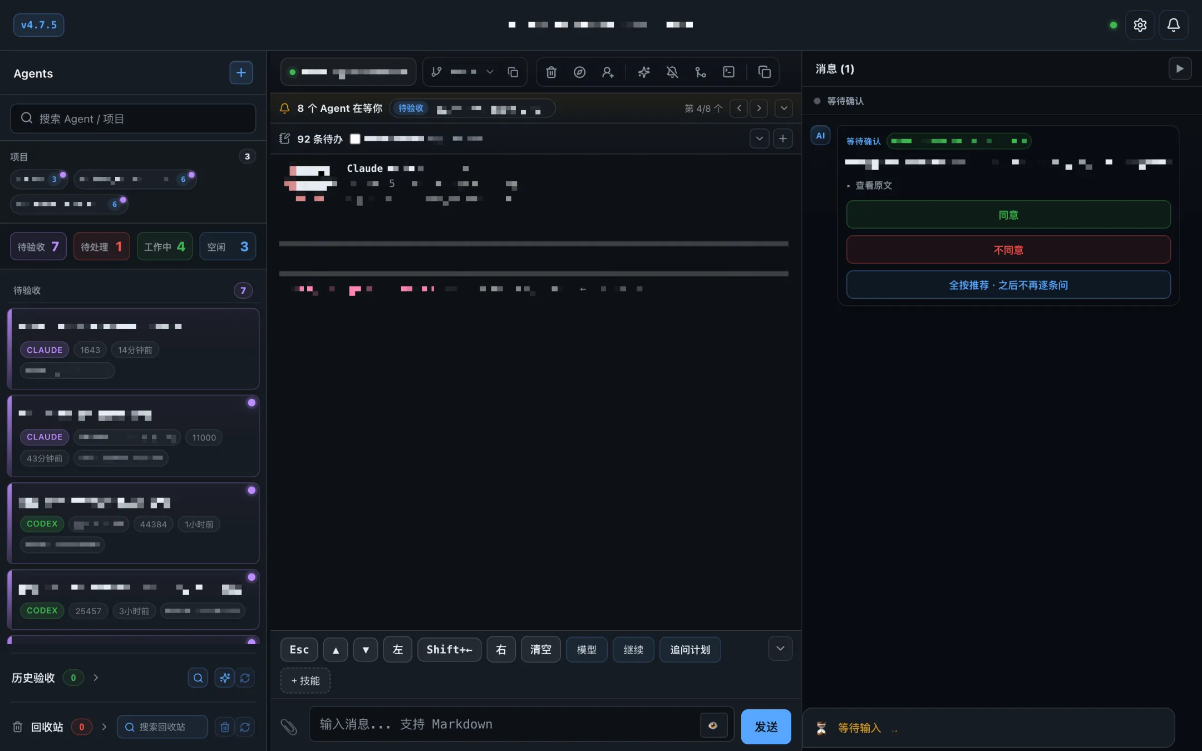Click the add-user icon in agent toolbar

click(x=608, y=72)
